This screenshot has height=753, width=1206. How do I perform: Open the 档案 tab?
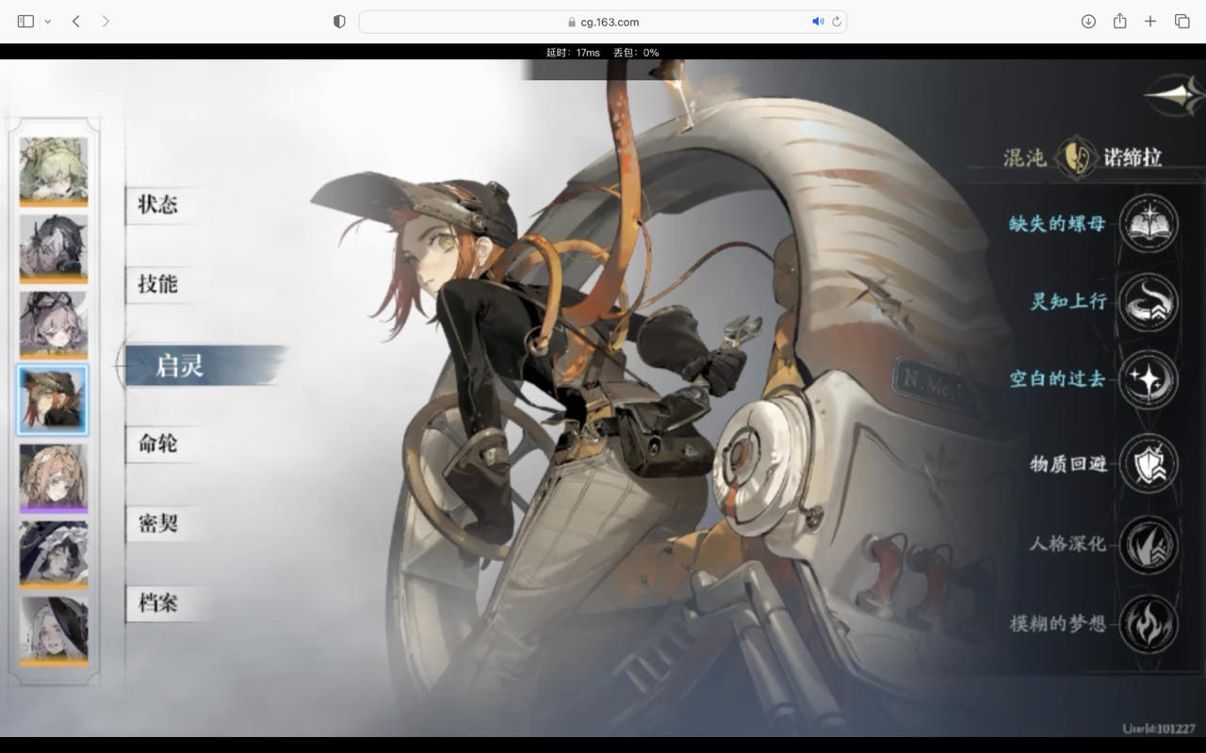tap(158, 603)
